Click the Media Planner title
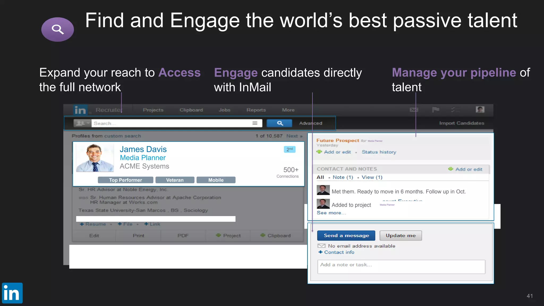The image size is (544, 306). coord(143,158)
